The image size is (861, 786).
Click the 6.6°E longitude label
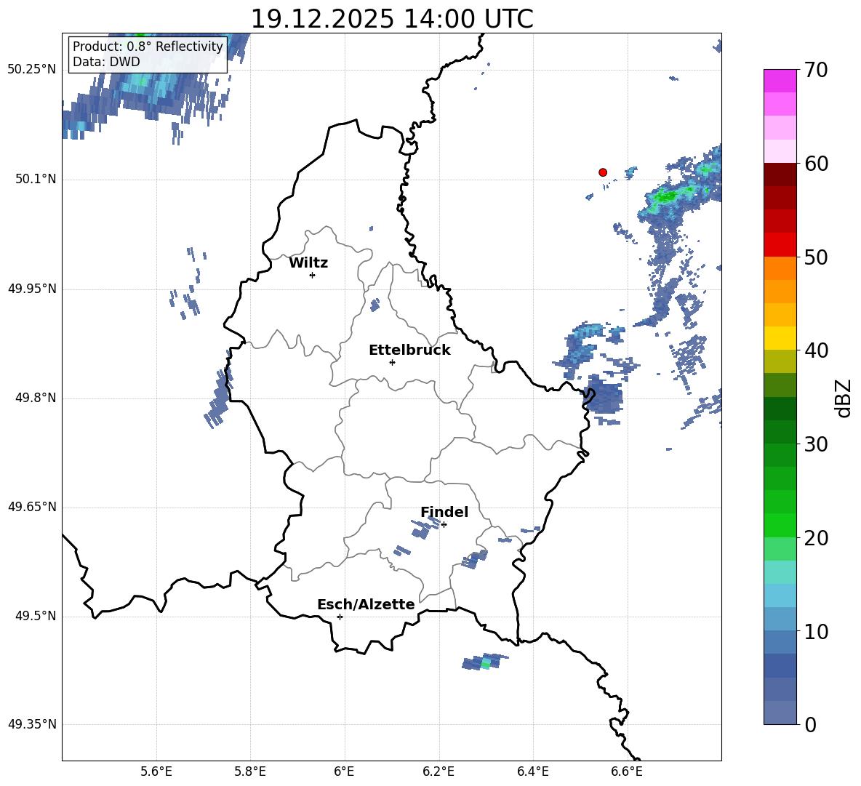tap(627, 771)
